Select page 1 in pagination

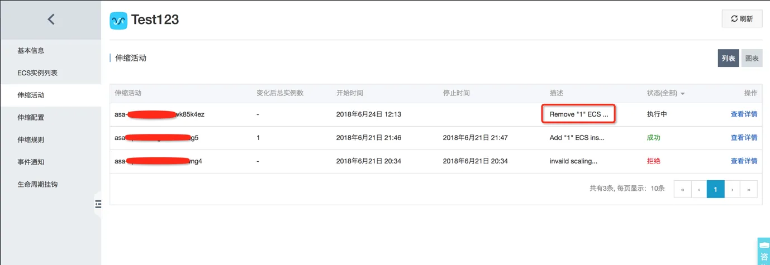pos(715,189)
